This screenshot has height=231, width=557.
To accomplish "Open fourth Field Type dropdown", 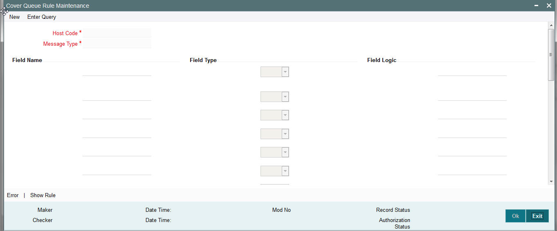I will pos(274,134).
